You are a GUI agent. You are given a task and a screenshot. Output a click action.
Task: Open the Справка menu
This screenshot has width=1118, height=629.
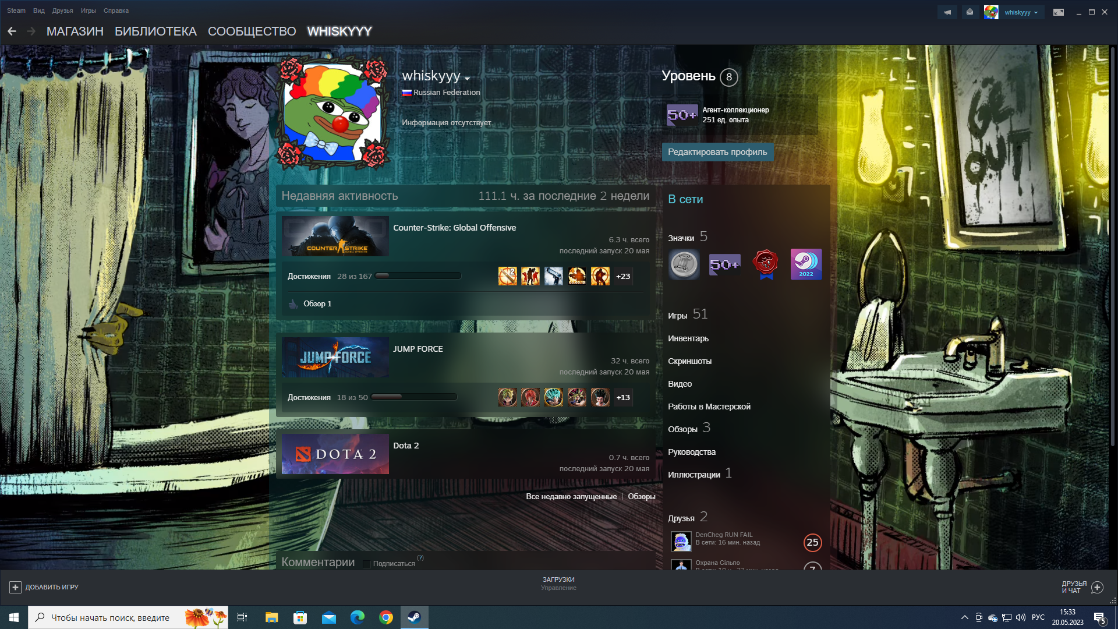(x=116, y=10)
